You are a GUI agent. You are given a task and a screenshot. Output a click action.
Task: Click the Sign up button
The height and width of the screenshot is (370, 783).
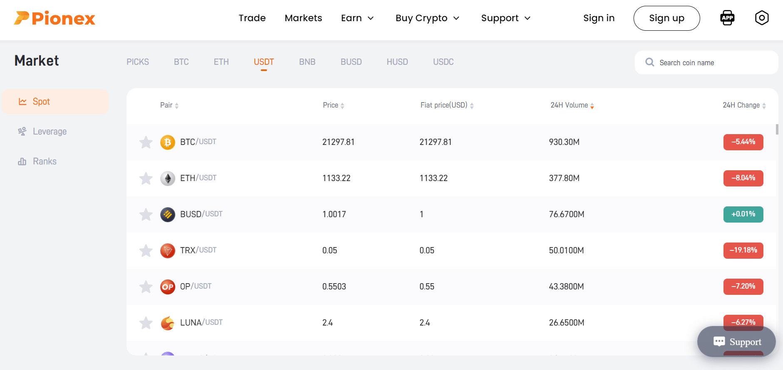point(667,18)
